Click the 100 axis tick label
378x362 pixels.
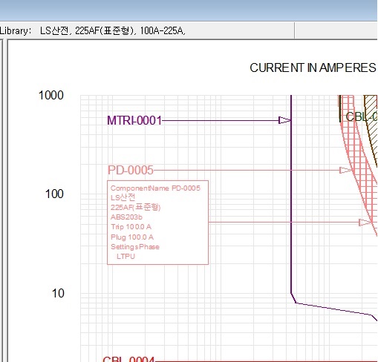pyautogui.click(x=54, y=194)
